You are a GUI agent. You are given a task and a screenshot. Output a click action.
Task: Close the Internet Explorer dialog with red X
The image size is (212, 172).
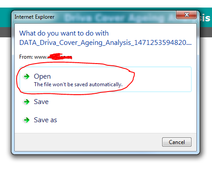pos(187,15)
